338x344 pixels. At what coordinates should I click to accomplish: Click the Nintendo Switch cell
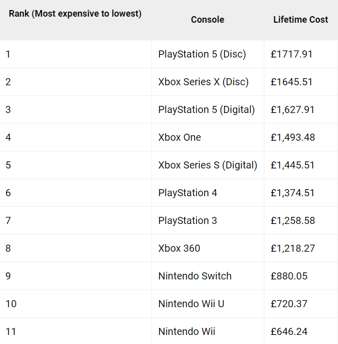(195, 276)
